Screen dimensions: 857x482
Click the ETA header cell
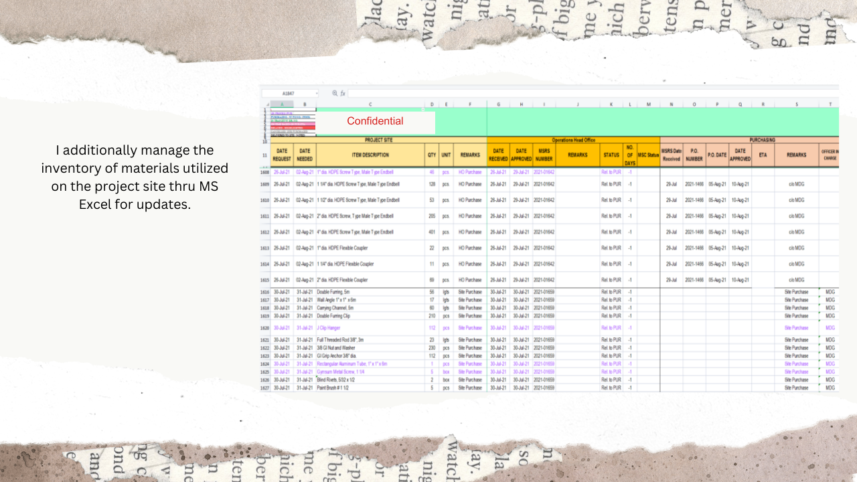(x=763, y=155)
